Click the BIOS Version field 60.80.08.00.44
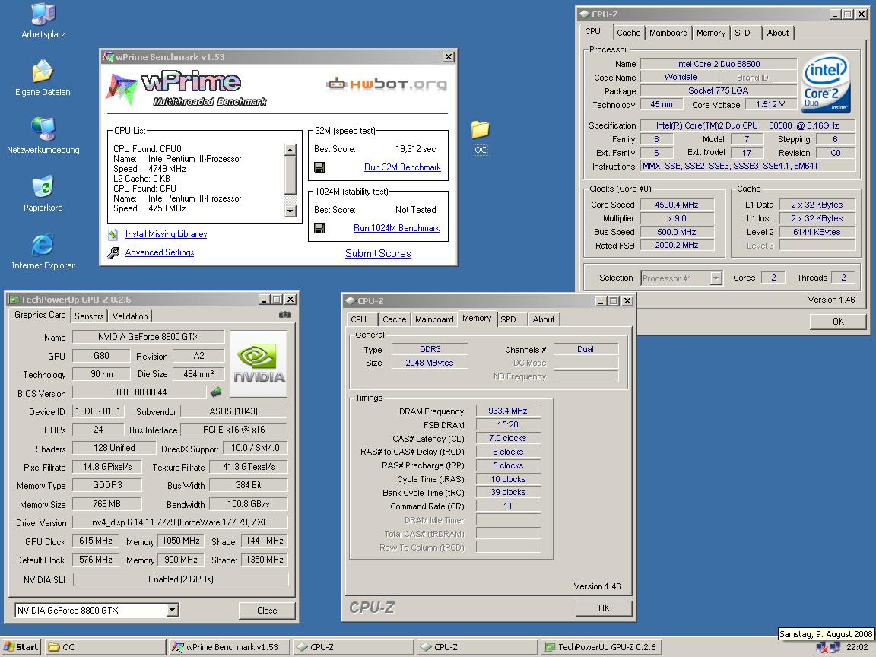 [139, 392]
